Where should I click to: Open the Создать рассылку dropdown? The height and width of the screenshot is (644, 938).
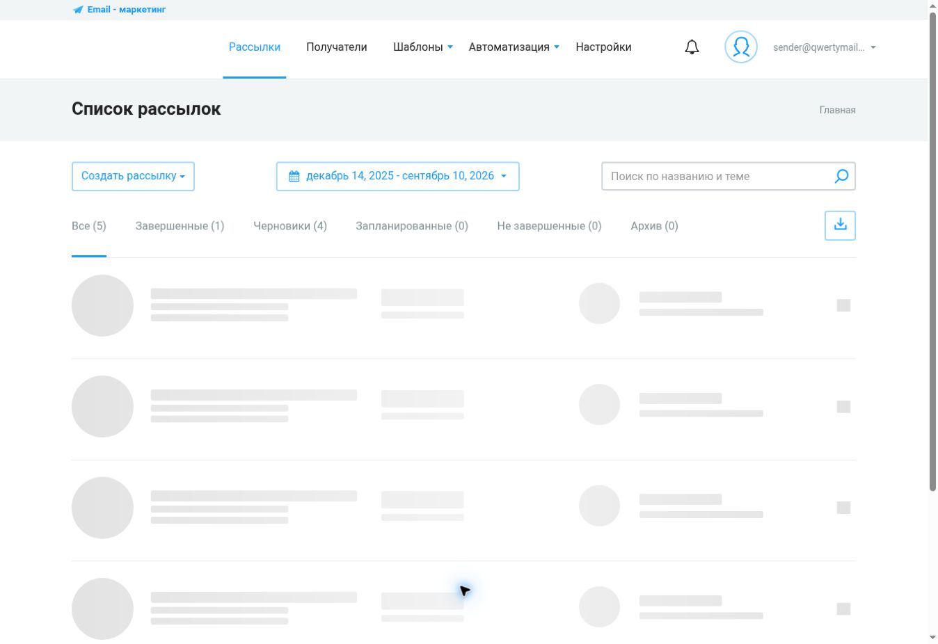click(x=133, y=176)
